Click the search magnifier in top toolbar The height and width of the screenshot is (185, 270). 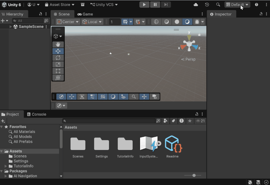pyautogui.click(x=218, y=5)
